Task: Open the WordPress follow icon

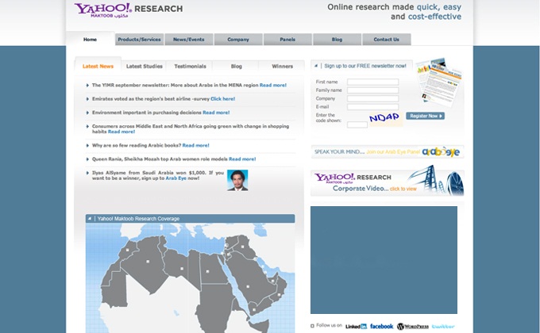Action: point(412,327)
